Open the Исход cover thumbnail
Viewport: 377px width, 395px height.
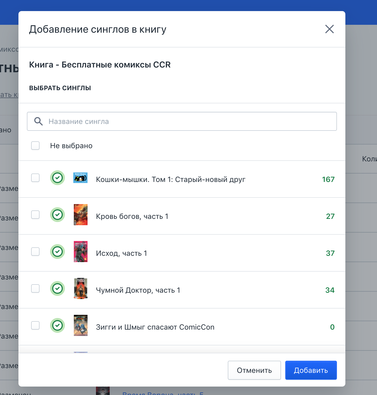tap(81, 252)
